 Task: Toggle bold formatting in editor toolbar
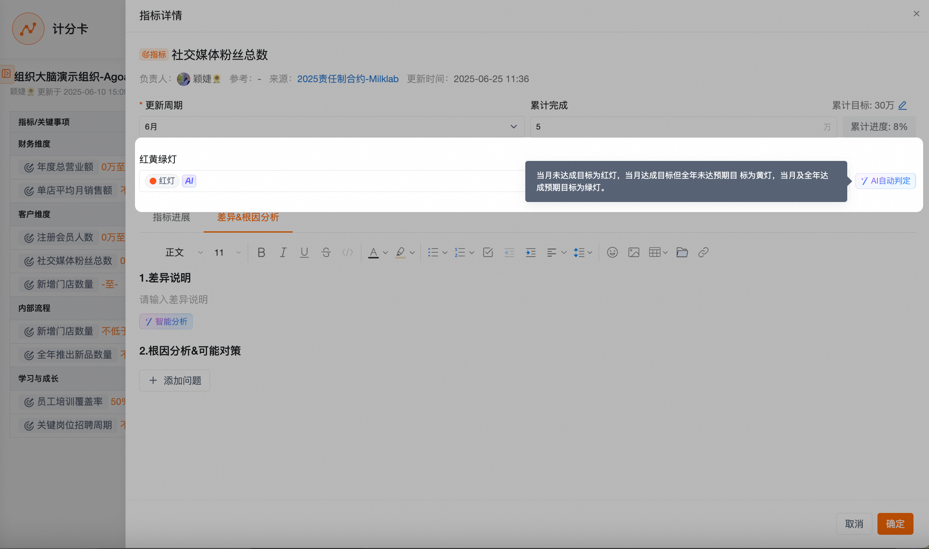click(x=261, y=252)
